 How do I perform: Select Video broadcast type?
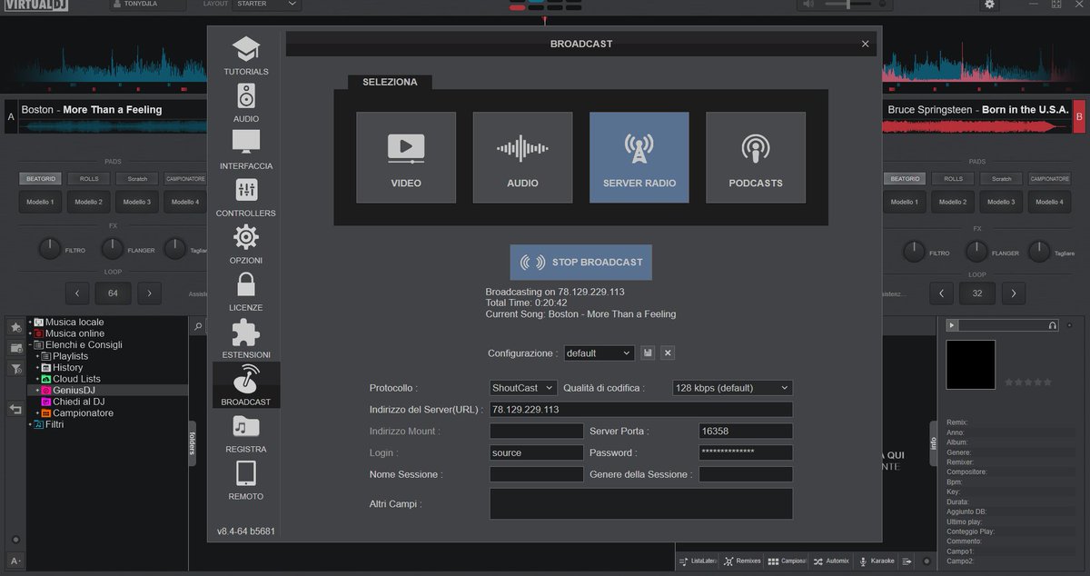point(406,157)
